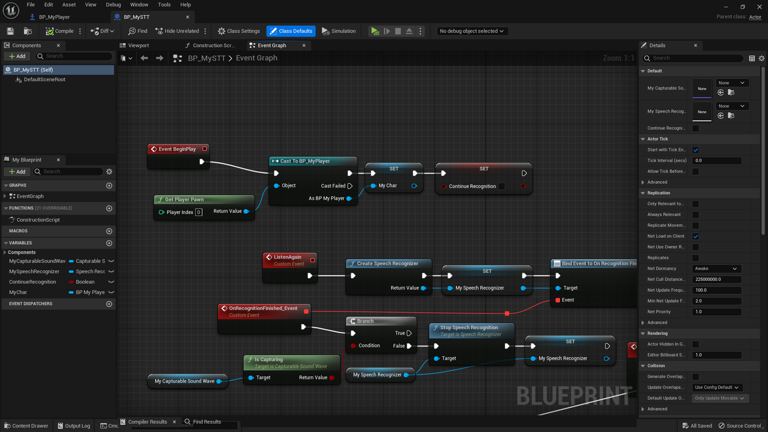Enable Continue Recognition checkbox in Details

point(695,128)
